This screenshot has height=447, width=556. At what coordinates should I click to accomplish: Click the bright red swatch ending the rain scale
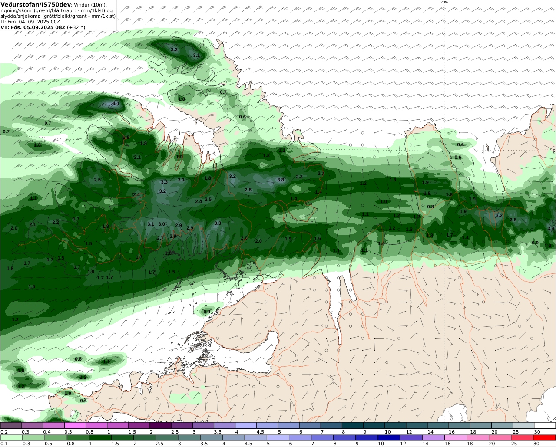(545, 438)
